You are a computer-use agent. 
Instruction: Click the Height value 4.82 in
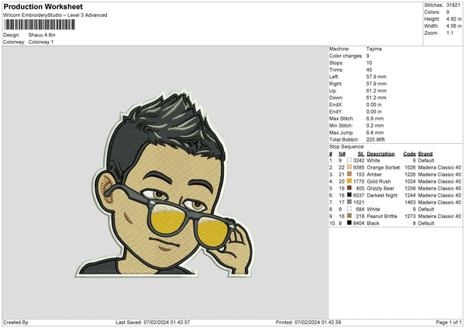pos(453,19)
